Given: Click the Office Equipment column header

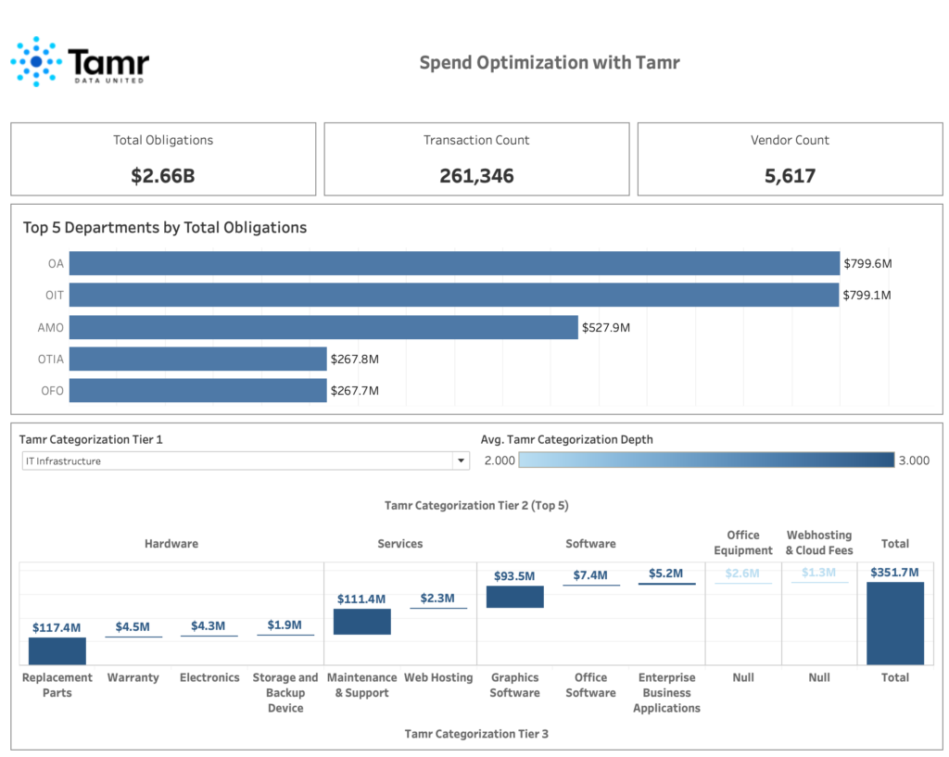Looking at the screenshot, I should coord(743,543).
